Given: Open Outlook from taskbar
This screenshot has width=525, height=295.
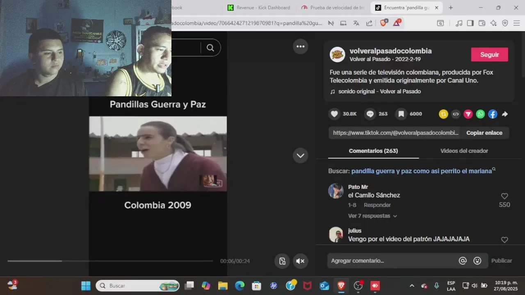Looking at the screenshot, I should (324, 286).
